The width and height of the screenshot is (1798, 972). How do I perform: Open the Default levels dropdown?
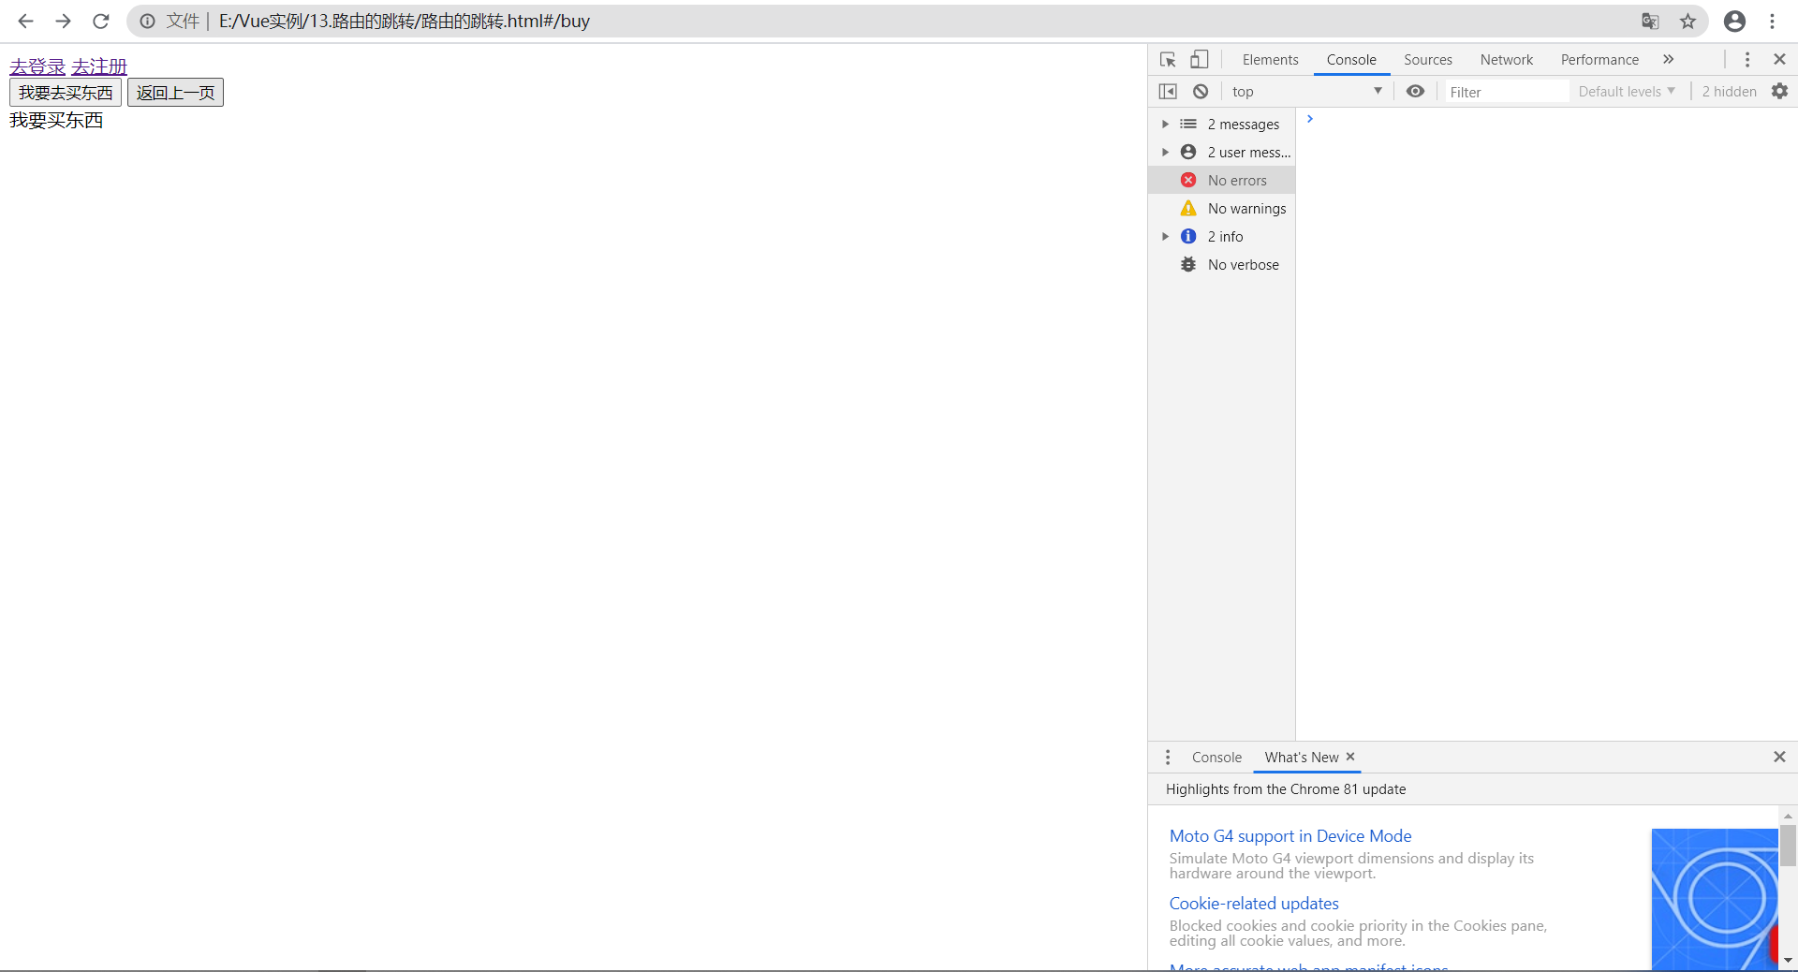point(1627,91)
